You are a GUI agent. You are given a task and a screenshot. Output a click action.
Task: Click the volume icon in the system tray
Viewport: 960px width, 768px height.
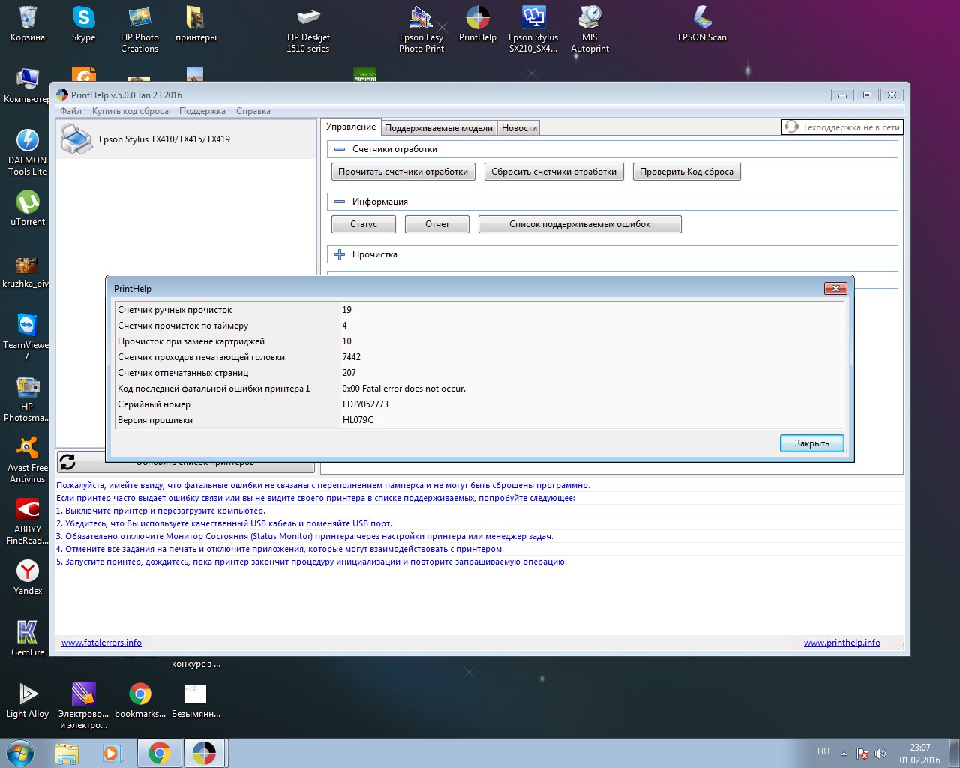click(x=880, y=753)
